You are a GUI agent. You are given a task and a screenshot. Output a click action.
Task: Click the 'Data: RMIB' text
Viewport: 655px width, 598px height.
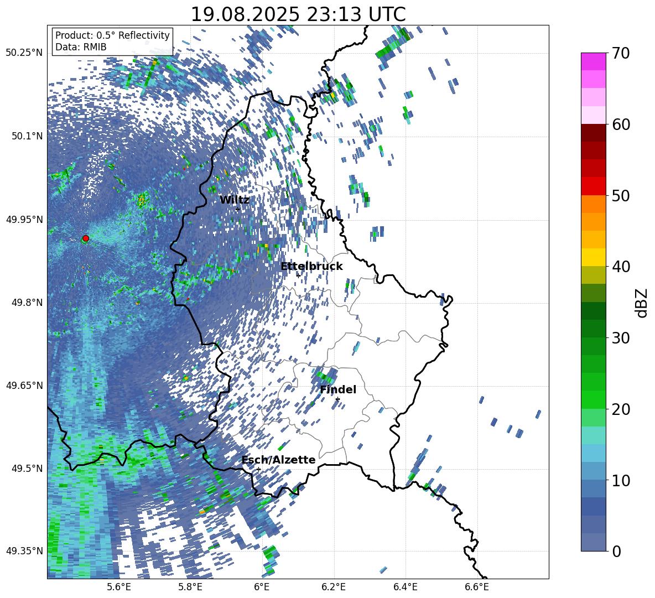[x=81, y=47]
